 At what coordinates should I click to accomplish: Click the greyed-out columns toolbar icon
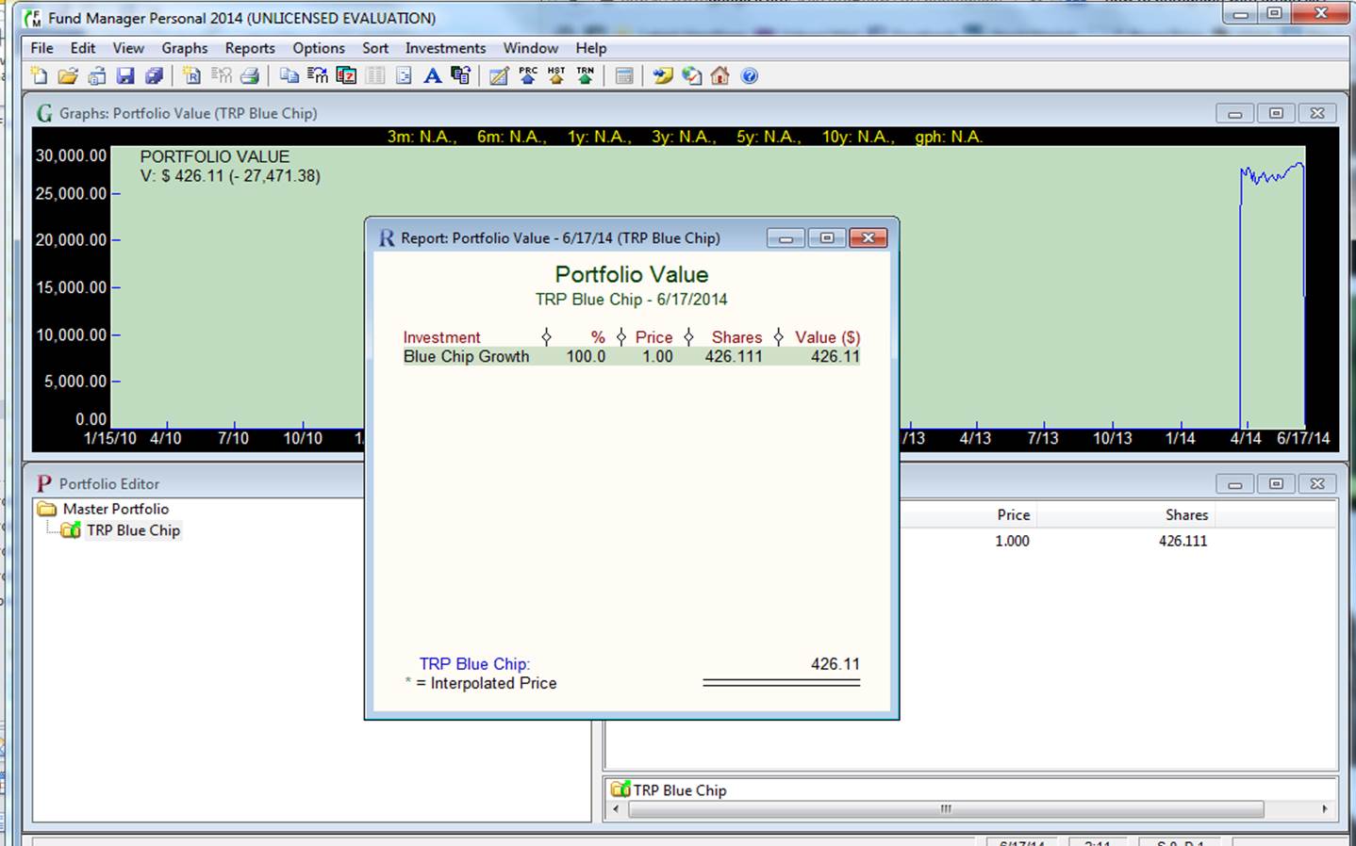(375, 76)
